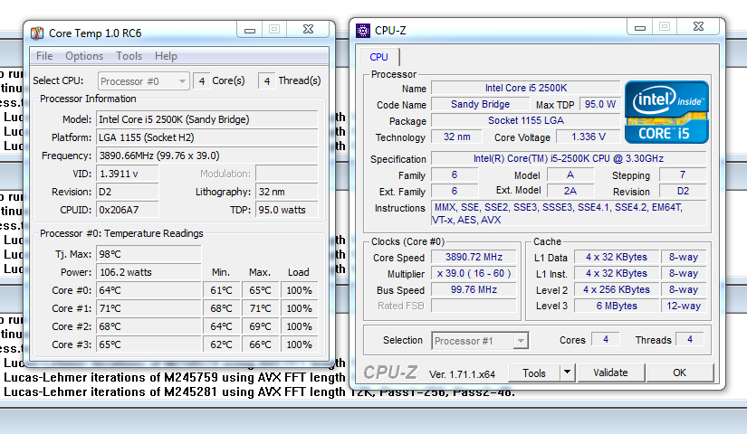Click the OK button in CPU-Z
The image size is (747, 434).
[x=680, y=373]
